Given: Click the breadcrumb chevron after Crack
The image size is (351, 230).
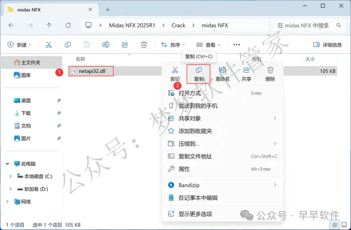Looking at the screenshot, I should pyautogui.click(x=194, y=26).
